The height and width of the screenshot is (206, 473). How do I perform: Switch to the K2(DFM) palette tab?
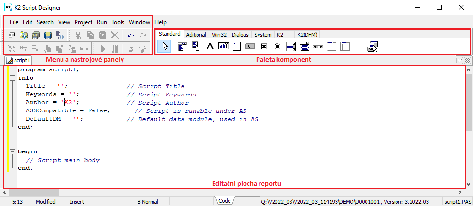coord(307,35)
